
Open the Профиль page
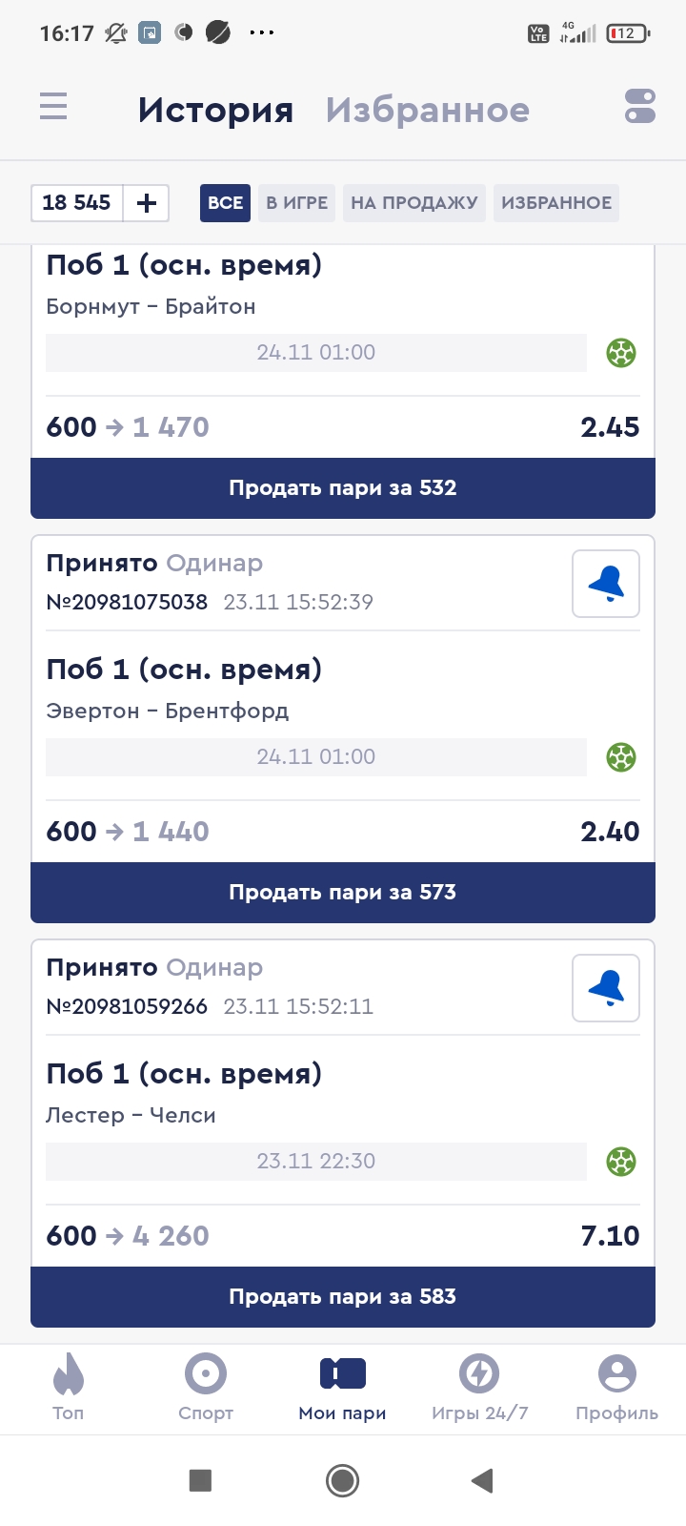616,1387
